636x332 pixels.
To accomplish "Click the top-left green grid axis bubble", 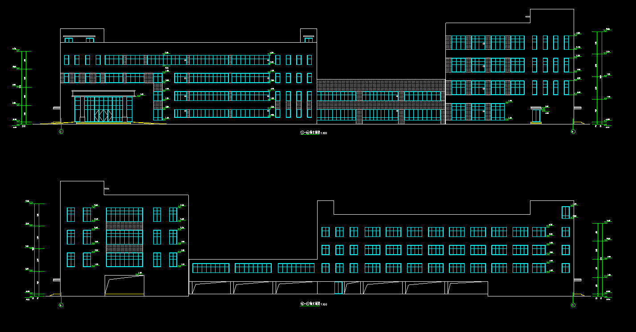I will point(61,132).
